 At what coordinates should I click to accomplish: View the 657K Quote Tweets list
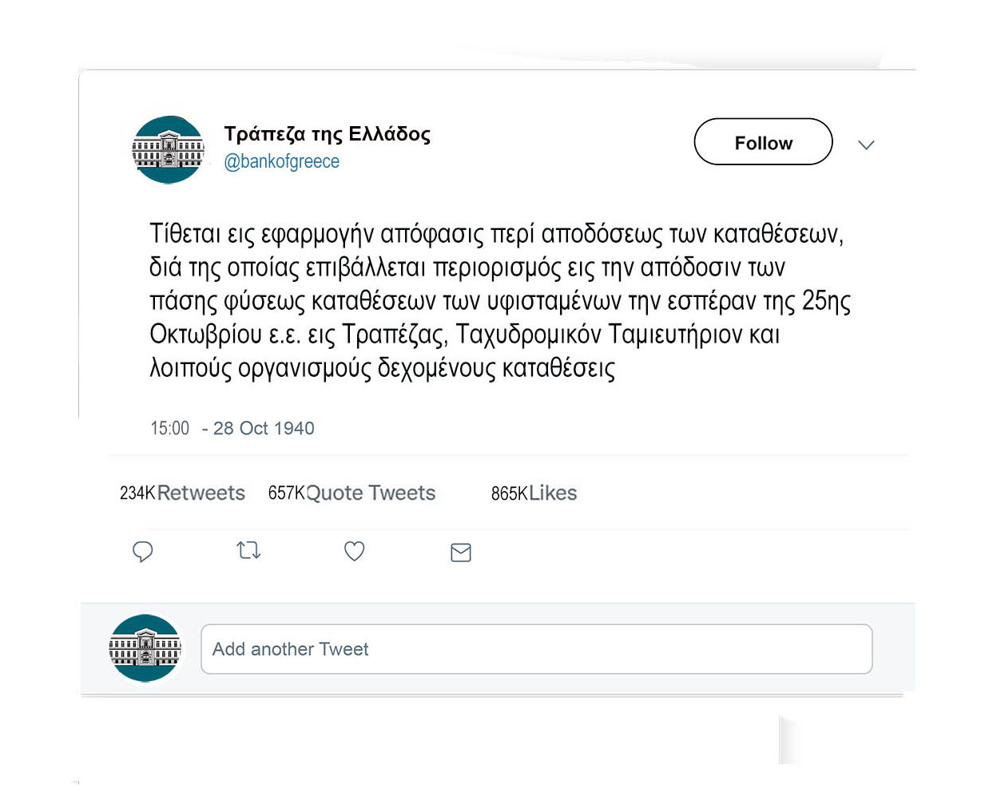(x=352, y=493)
